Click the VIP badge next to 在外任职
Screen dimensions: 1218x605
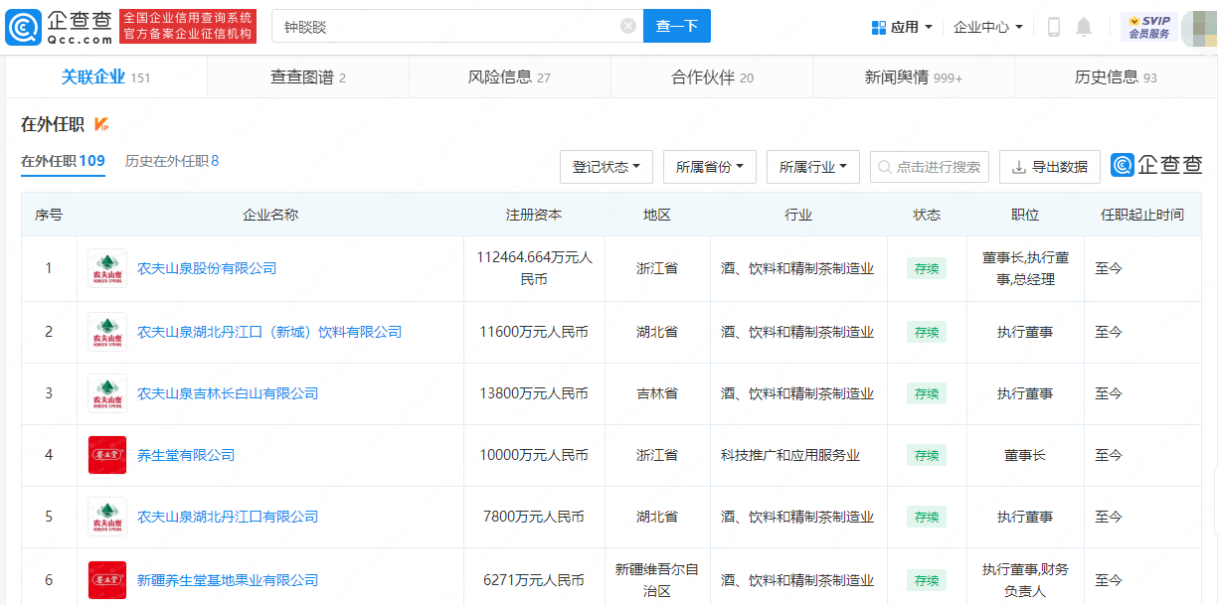click(101, 124)
